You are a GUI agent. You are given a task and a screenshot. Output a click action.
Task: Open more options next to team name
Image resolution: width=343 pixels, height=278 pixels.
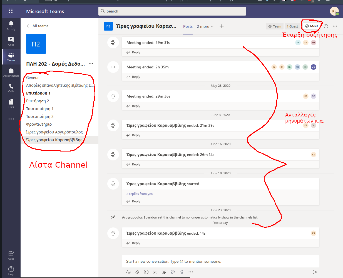(91, 64)
